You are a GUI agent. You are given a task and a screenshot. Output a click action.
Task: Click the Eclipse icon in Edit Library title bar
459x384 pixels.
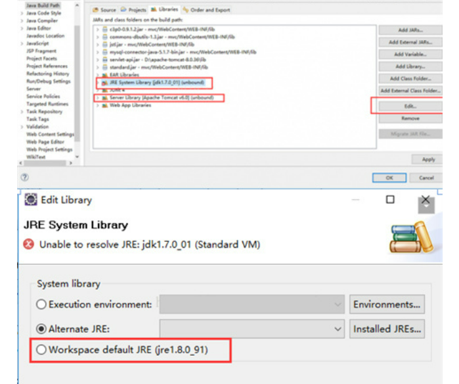[31, 200]
